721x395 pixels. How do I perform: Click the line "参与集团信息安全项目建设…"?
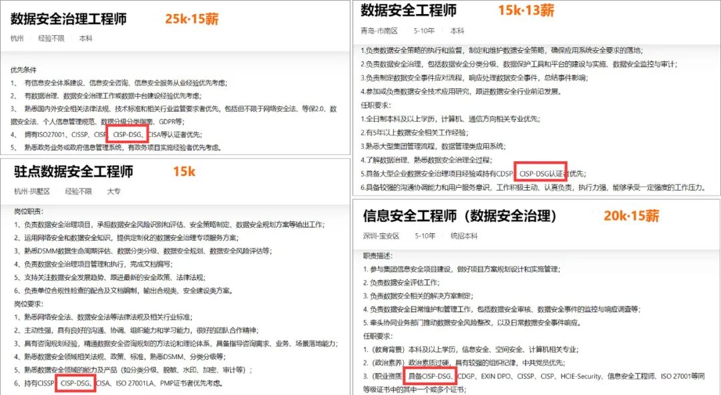click(x=462, y=269)
